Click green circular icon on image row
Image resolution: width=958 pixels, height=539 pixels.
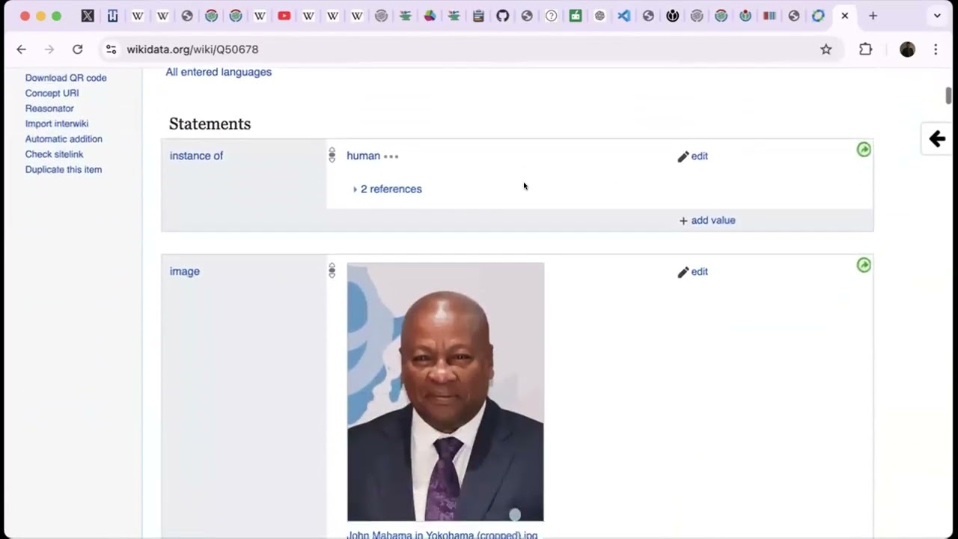(864, 265)
